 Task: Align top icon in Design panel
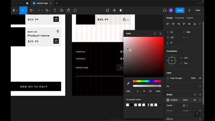[184, 24]
